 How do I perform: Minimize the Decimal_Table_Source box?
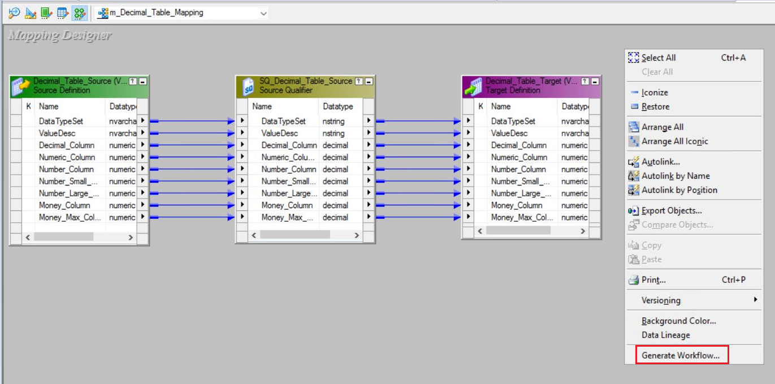pos(143,81)
